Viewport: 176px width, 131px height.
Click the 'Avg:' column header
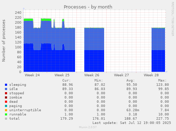pos(131,81)
